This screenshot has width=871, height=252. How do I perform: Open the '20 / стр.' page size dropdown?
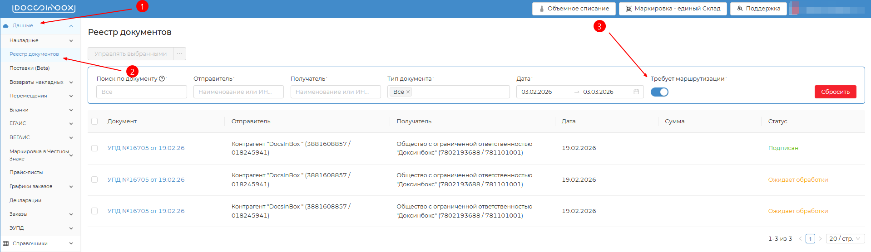[x=845, y=239]
